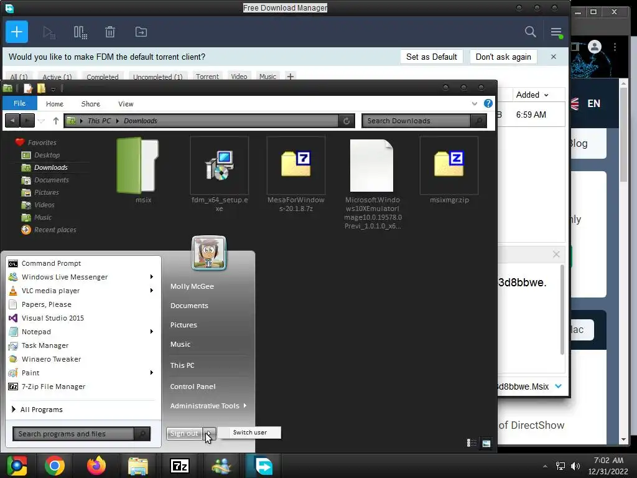
Task: Click the pause downloads icon in FDM toolbar
Action: tap(80, 32)
